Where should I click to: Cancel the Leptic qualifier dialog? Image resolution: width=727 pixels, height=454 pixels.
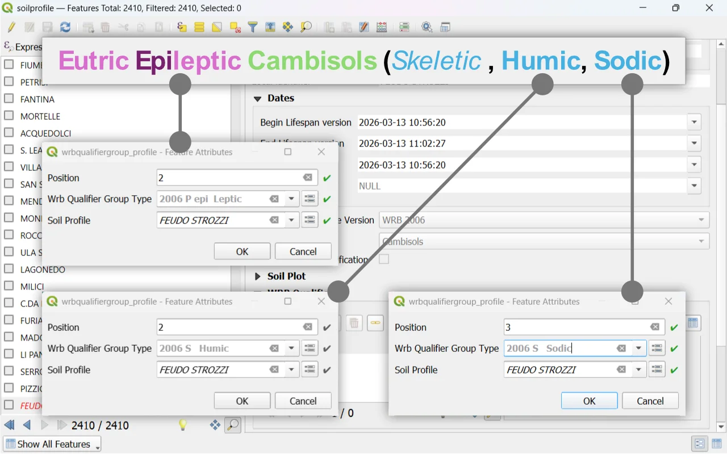pos(303,251)
